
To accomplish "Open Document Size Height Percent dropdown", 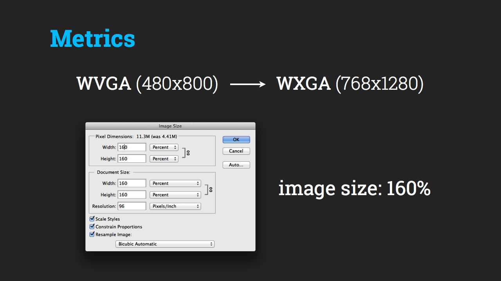I will [x=175, y=195].
